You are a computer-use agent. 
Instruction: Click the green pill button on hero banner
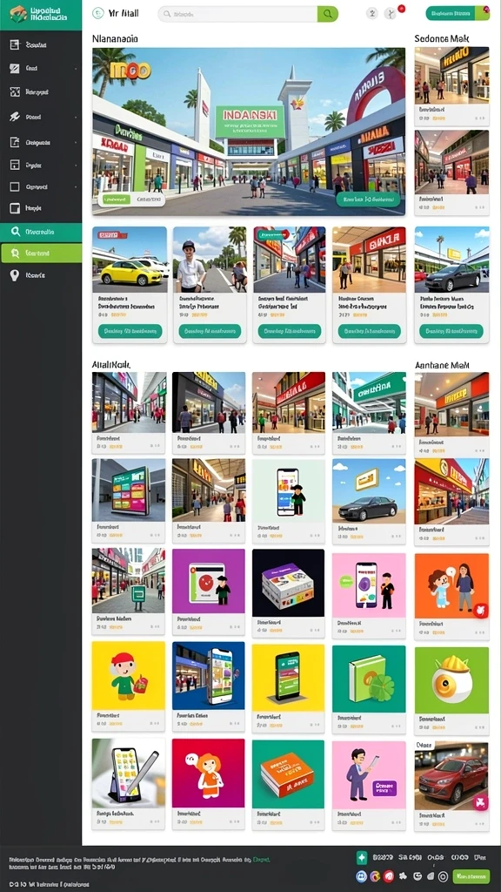pos(368,199)
